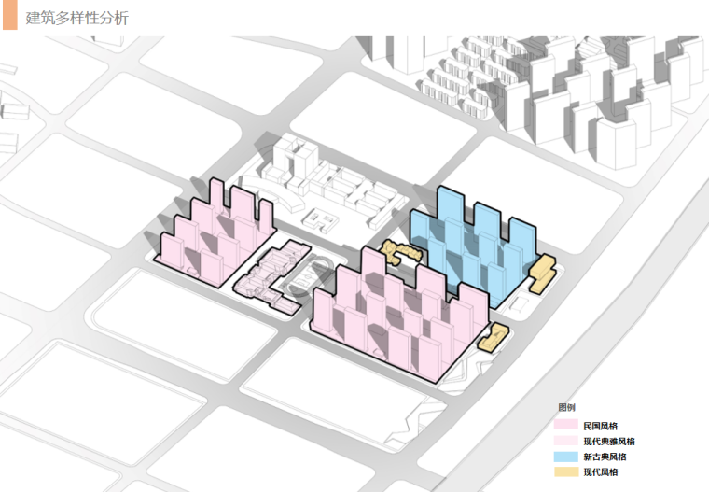Click the 图例 legend heading

(566, 408)
